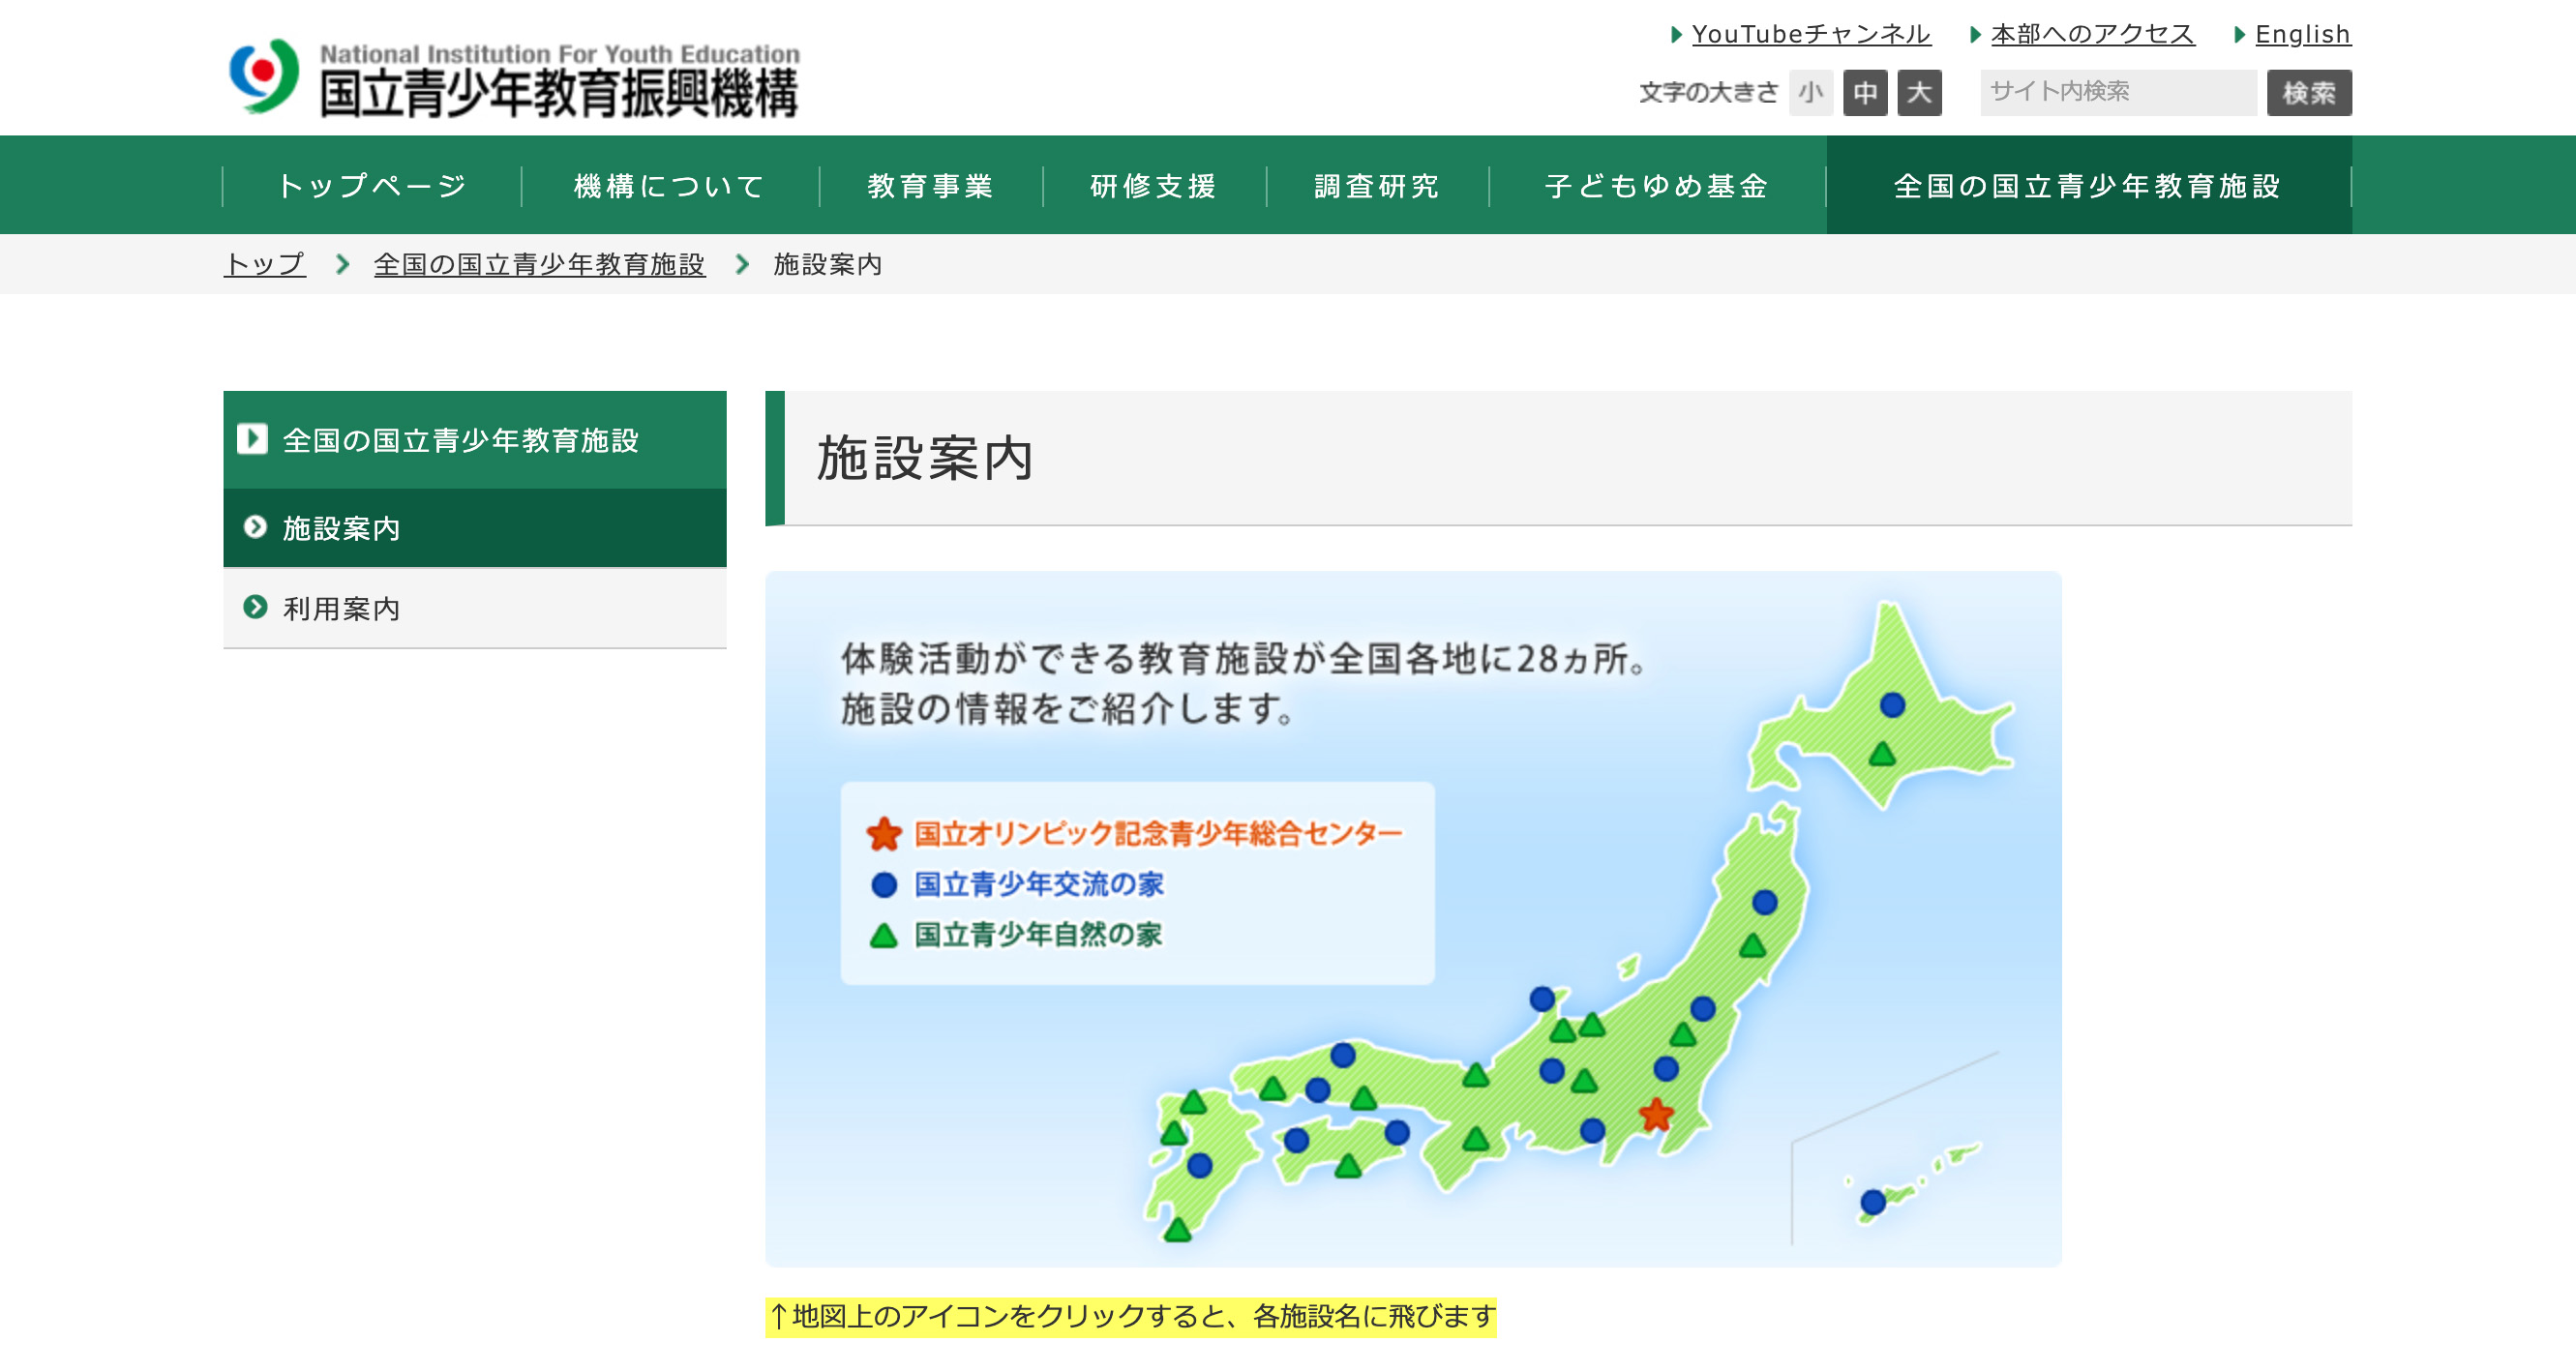This screenshot has width=2576, height=1372.
Task: Click the National Institution For Youth Education logo
Action: (x=514, y=77)
